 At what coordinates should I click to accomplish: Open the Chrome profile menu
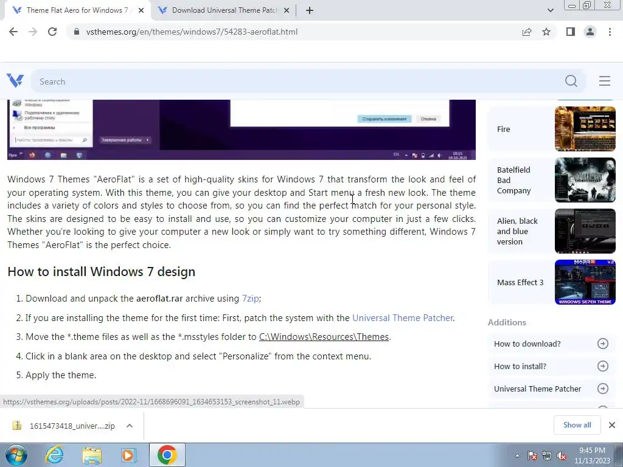[x=590, y=32]
